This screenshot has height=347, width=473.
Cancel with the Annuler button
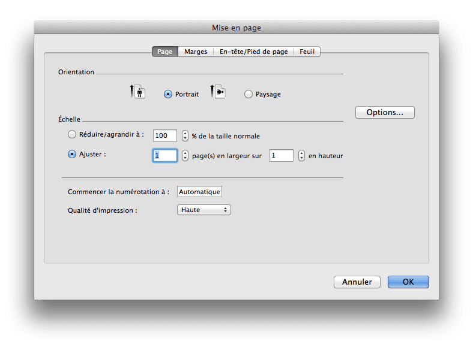tap(357, 282)
